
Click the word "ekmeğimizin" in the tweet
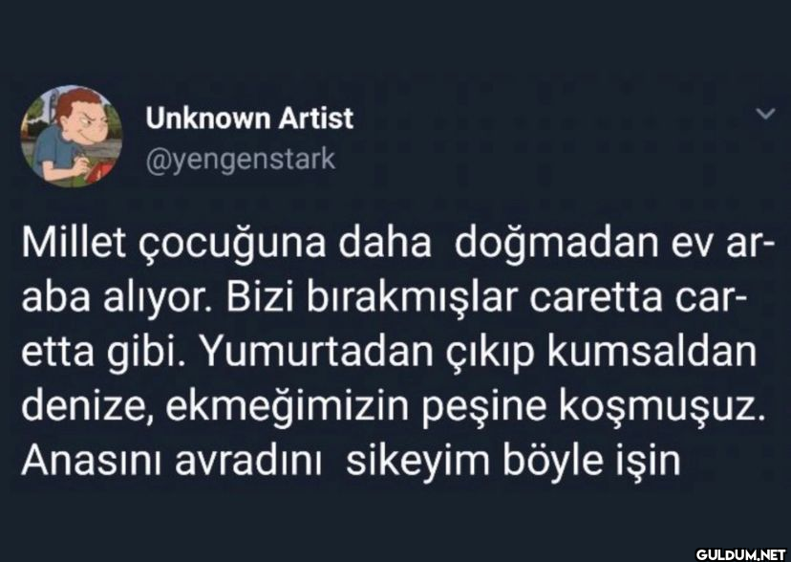[x=287, y=410]
